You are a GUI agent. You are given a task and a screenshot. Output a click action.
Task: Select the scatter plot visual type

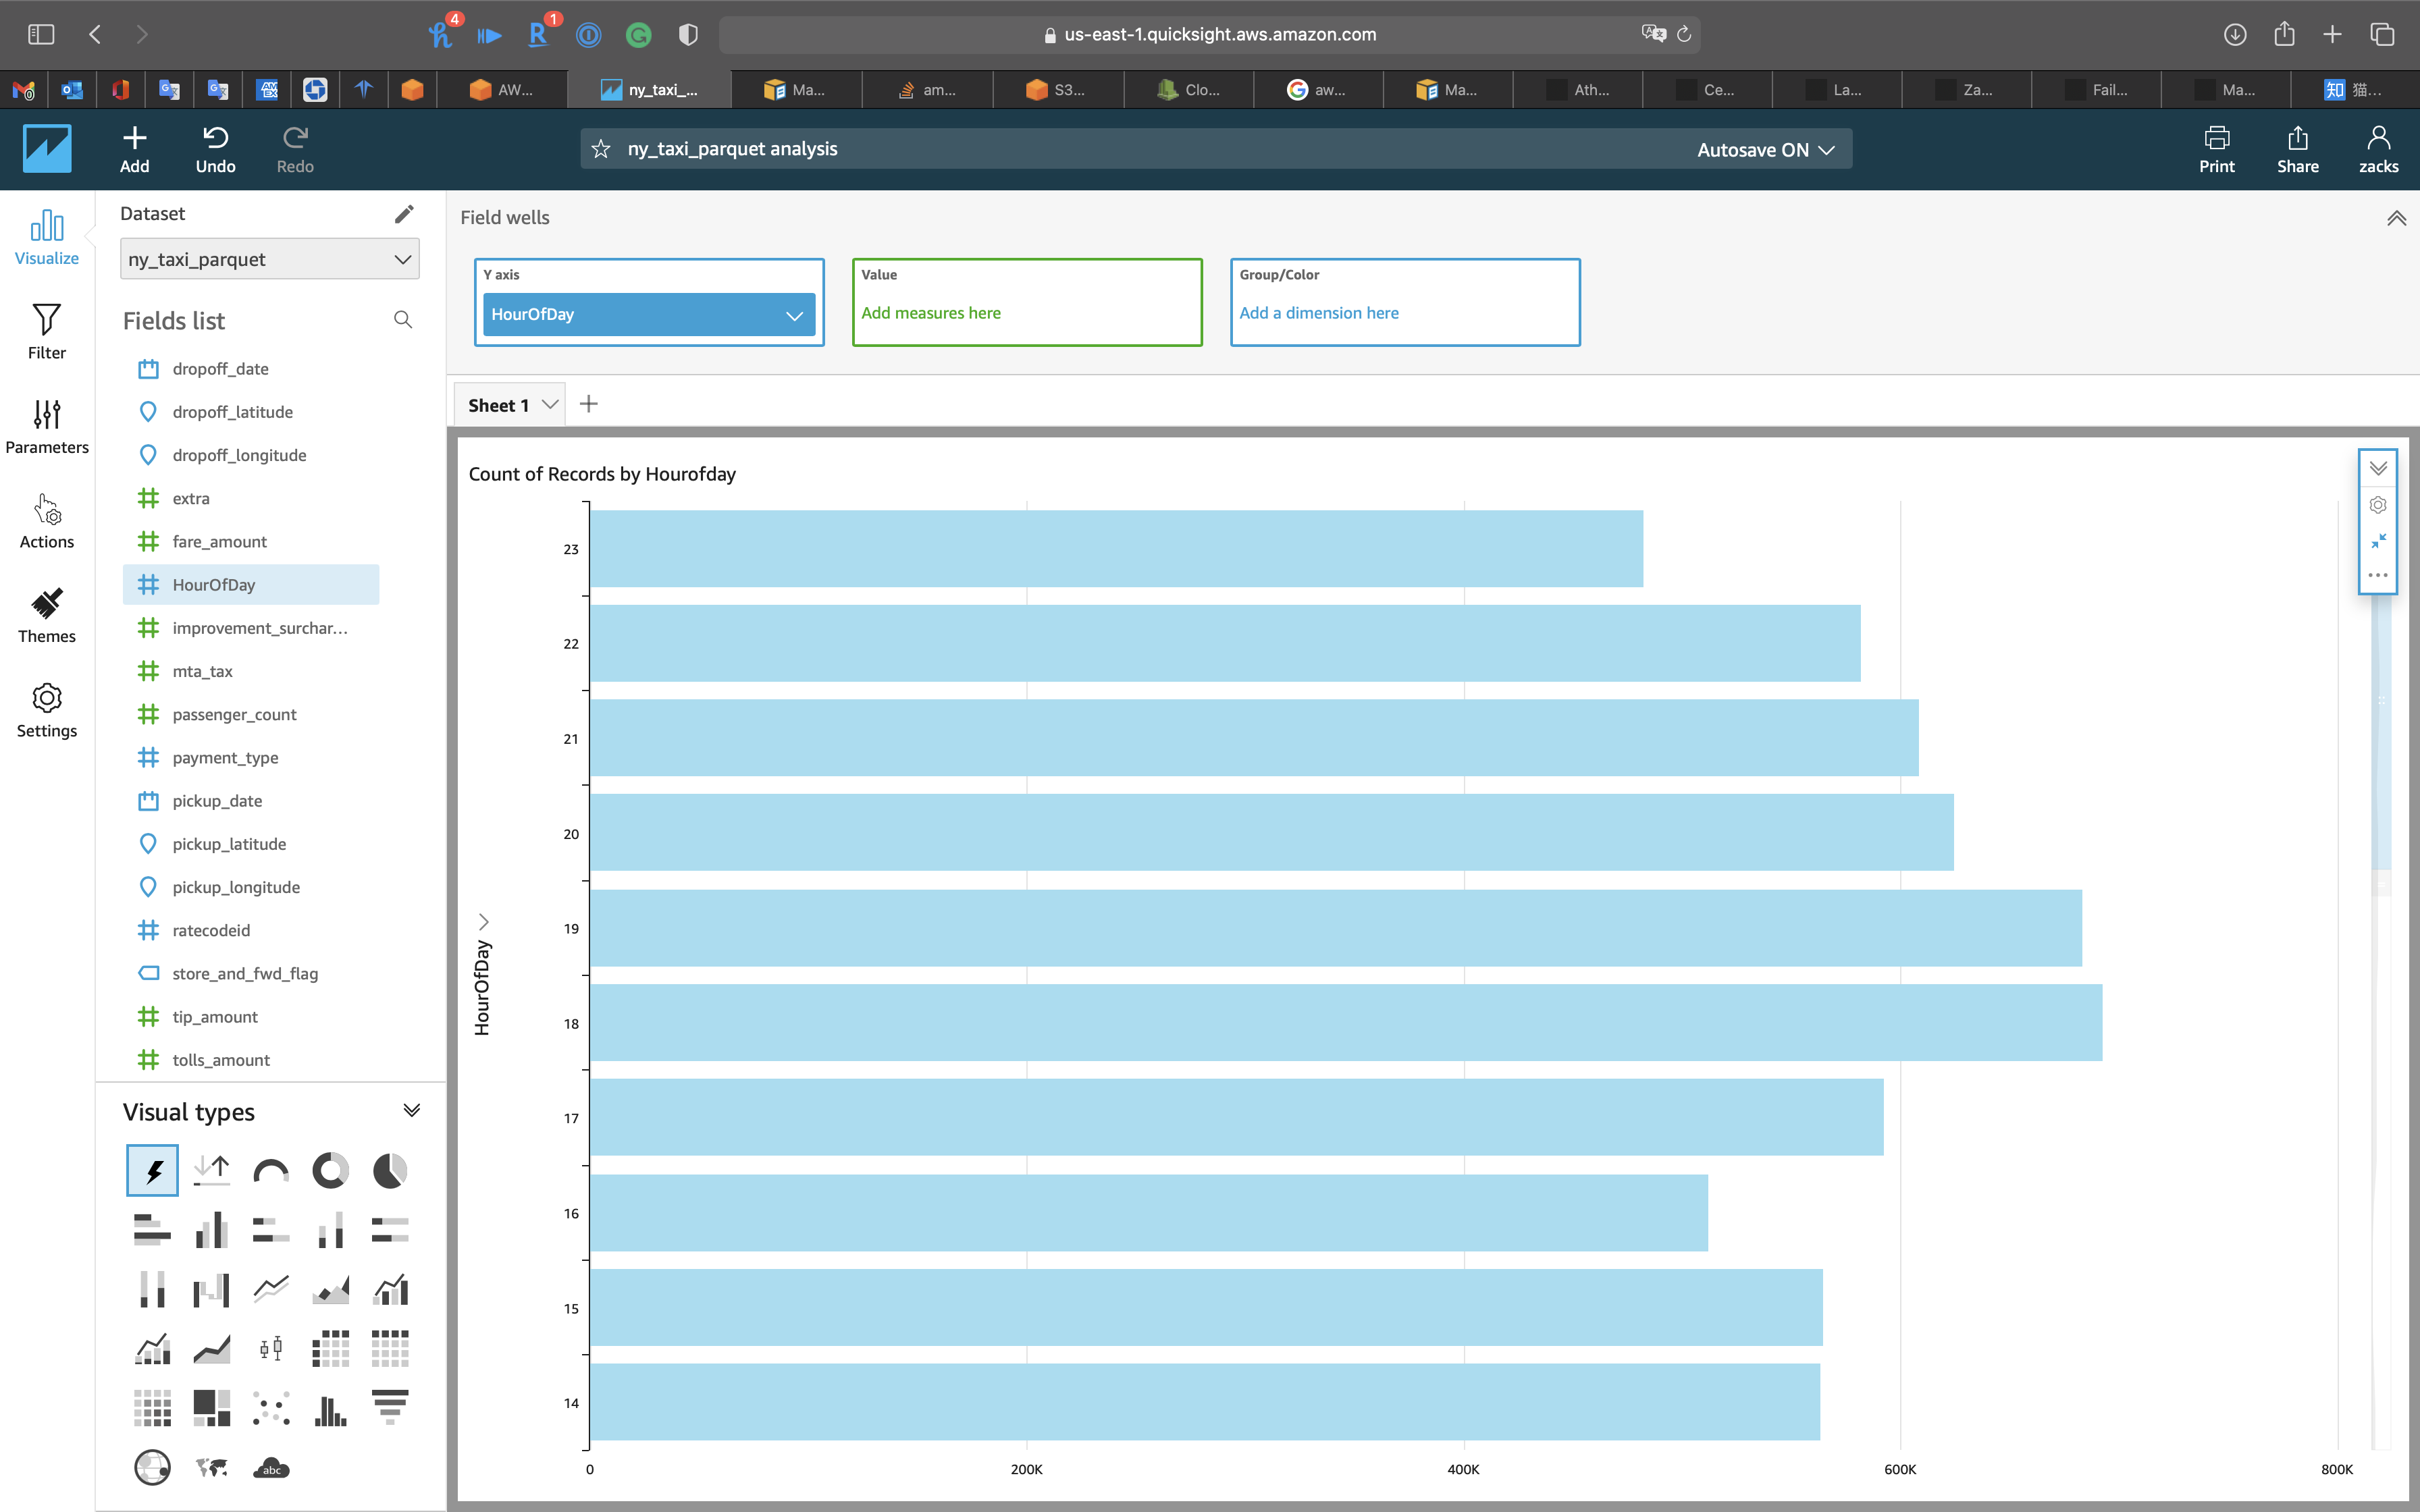click(271, 1408)
